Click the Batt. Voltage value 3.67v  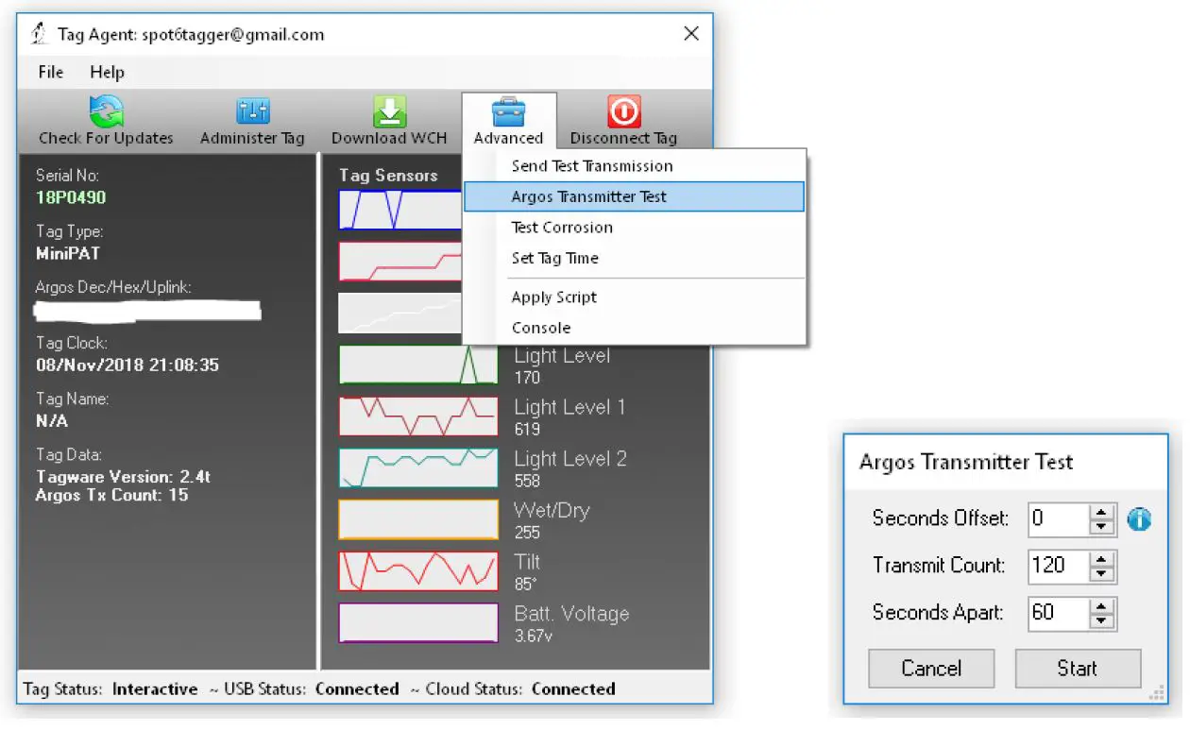click(534, 637)
